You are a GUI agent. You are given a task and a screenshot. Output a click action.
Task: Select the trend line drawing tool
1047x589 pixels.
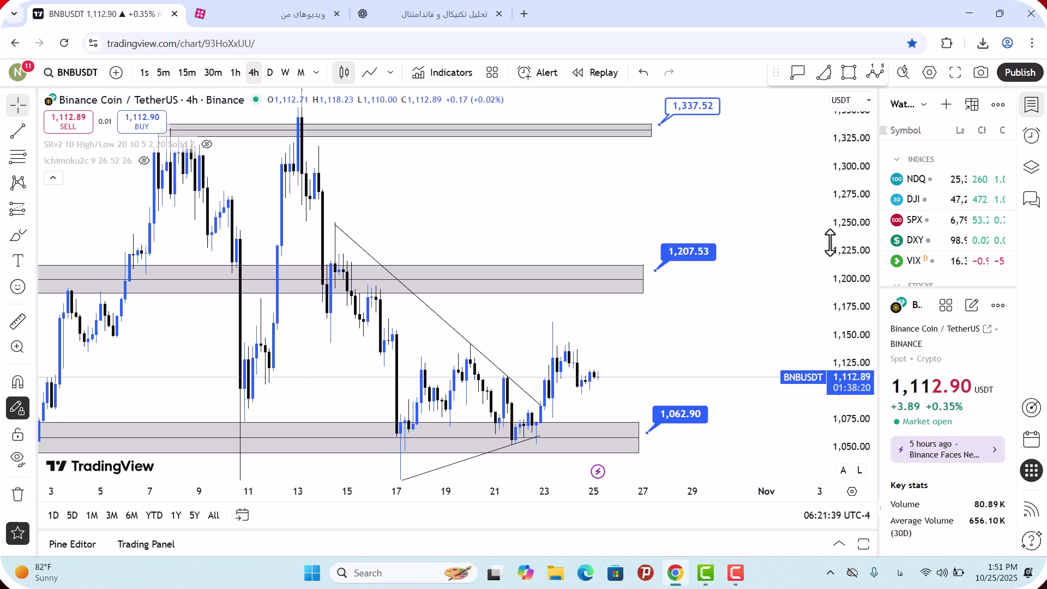[17, 131]
